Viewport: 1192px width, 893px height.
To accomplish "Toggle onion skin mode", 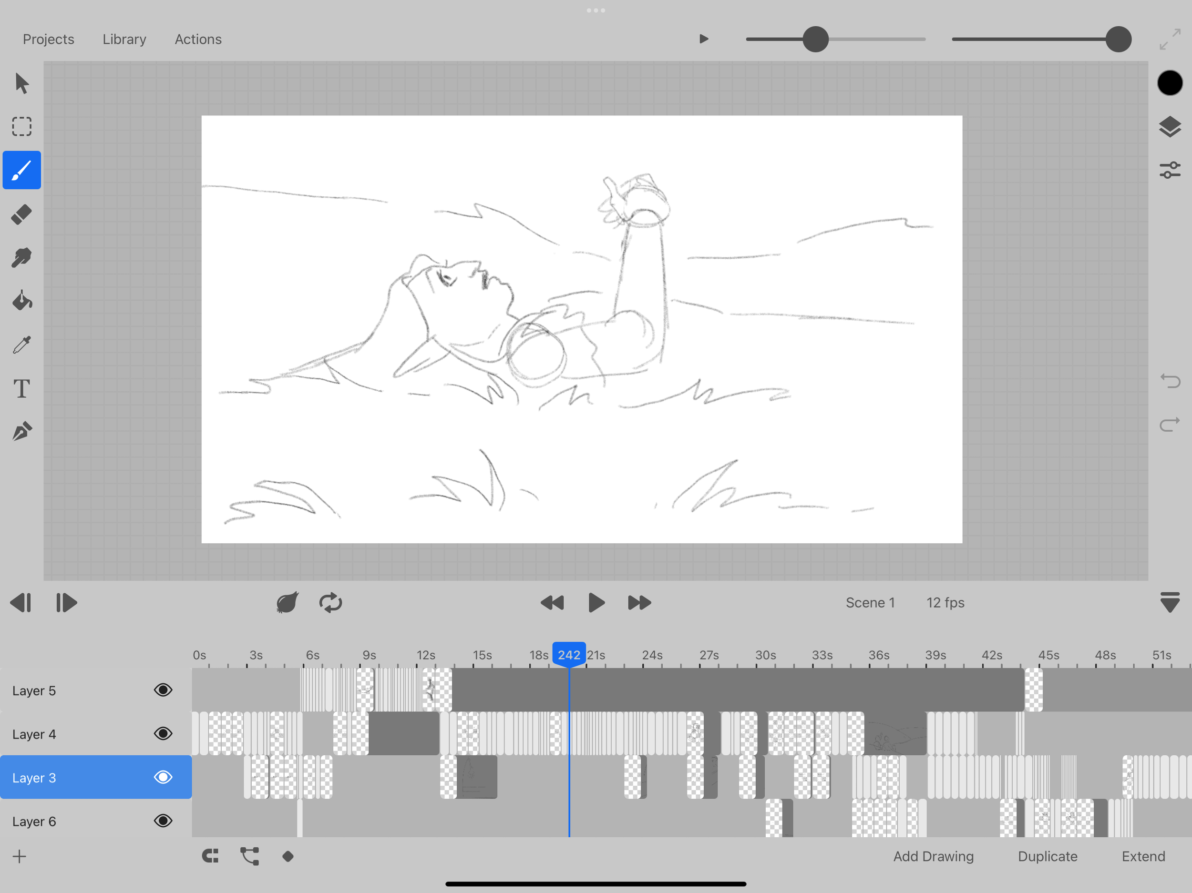I will pos(287,603).
